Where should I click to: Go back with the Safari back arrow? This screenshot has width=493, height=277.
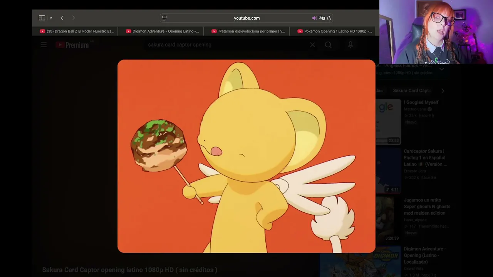pos(62,18)
